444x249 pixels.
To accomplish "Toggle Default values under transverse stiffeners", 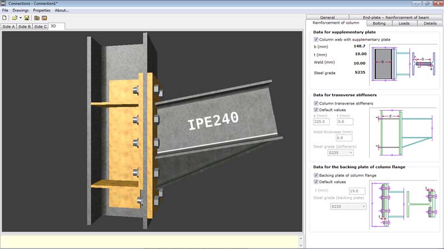I will (316, 110).
